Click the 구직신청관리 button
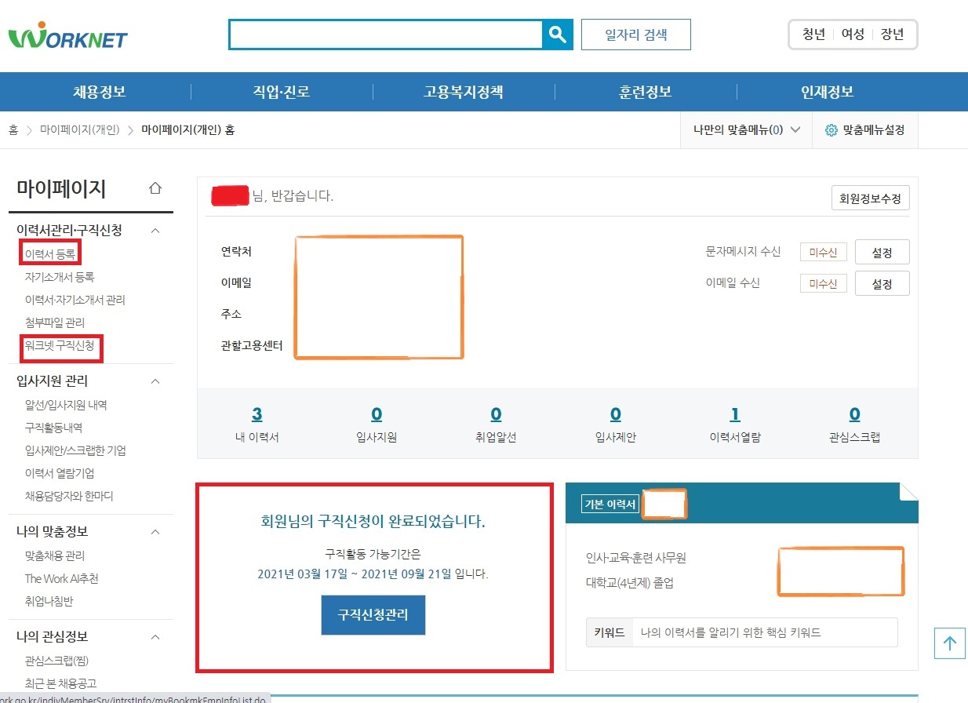The height and width of the screenshot is (703, 968). point(373,614)
